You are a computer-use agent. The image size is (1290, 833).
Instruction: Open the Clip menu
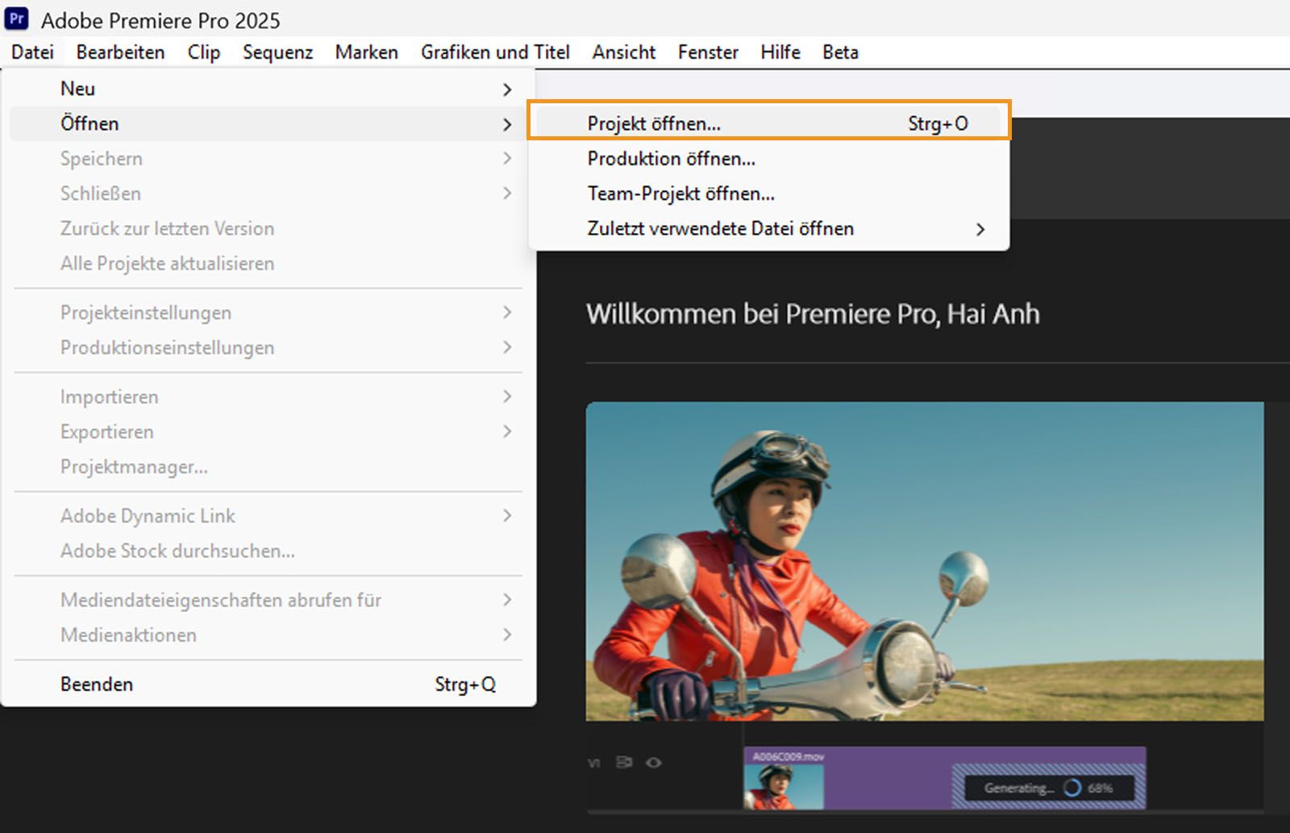(x=204, y=52)
